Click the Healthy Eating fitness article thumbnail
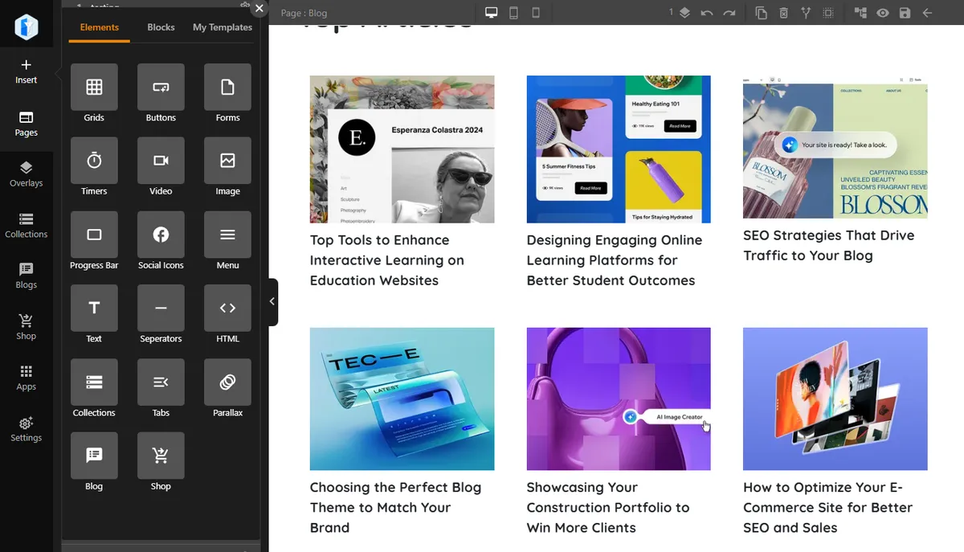Viewport: 964px width, 552px height. point(619,149)
